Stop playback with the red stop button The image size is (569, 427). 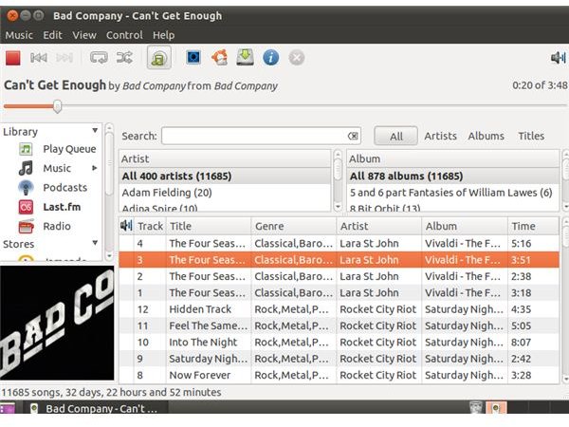click(x=13, y=58)
